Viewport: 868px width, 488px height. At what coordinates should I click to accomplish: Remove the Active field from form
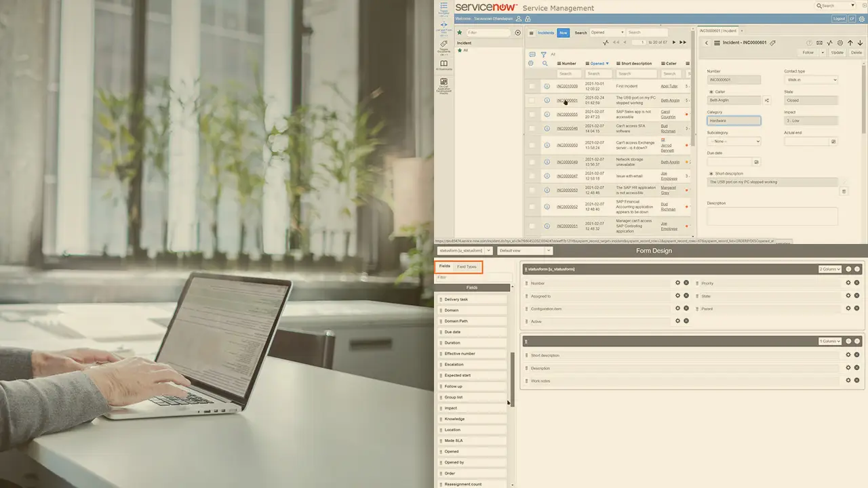pos(686,321)
